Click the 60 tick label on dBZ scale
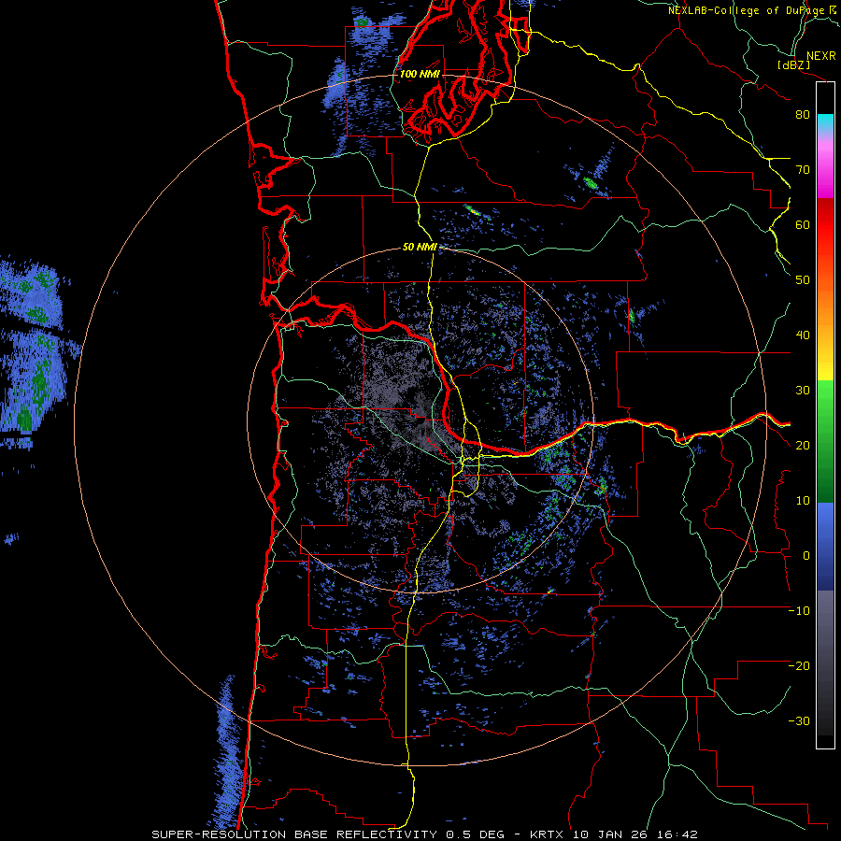841x841 pixels. click(x=803, y=224)
